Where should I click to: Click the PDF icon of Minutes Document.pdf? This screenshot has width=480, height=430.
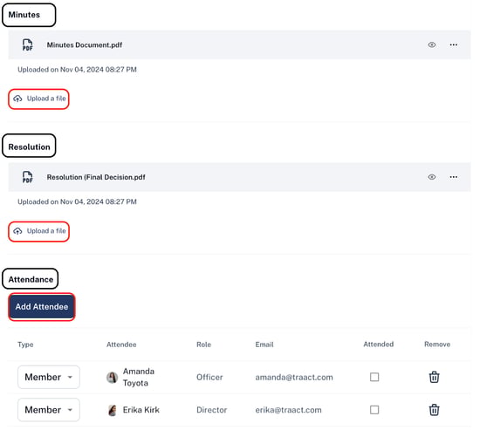28,45
